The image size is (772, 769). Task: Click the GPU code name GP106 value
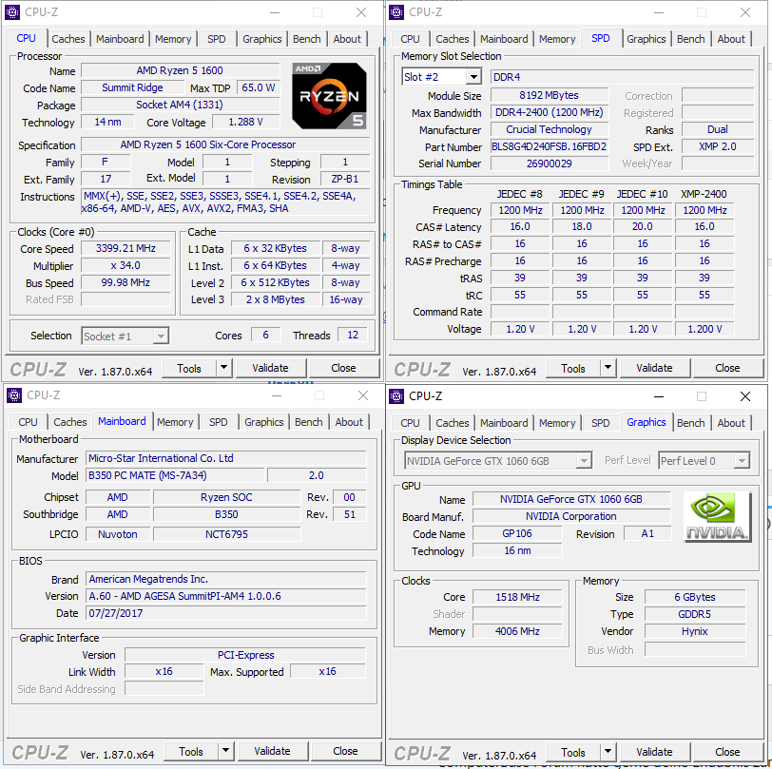pos(517,533)
